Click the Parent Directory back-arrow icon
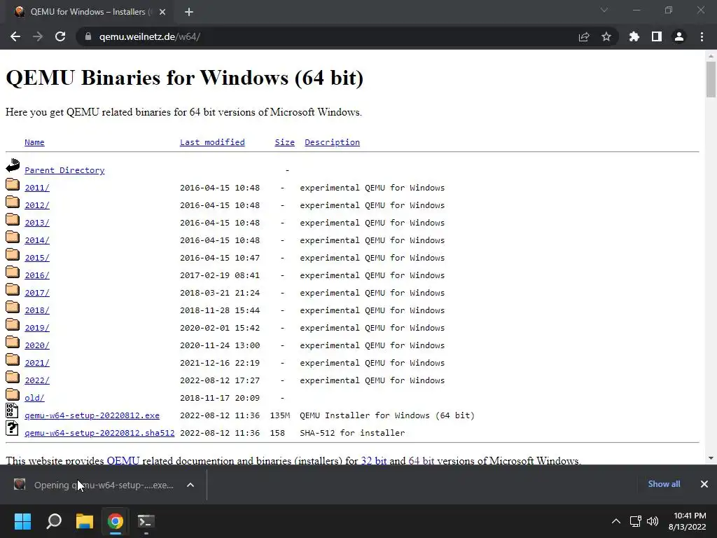The height and width of the screenshot is (538, 717). tap(13, 165)
